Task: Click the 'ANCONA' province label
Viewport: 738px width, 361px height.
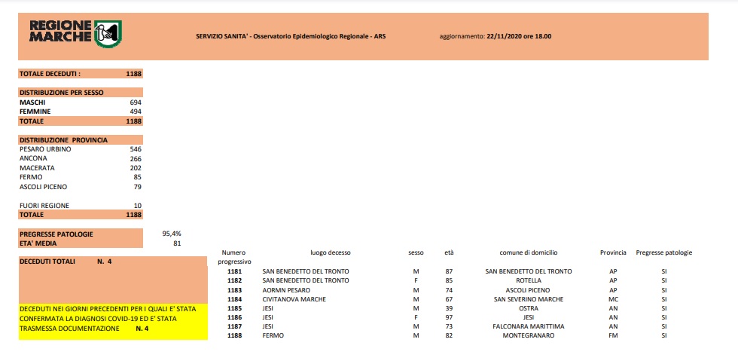Action: 32,159
